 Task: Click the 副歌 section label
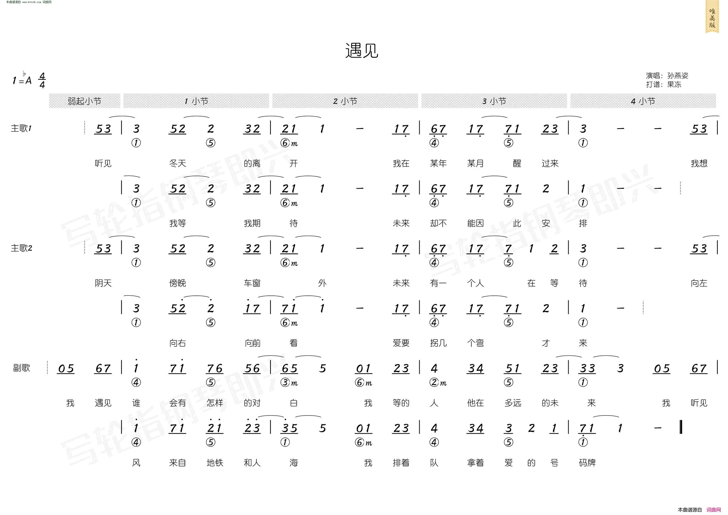(x=21, y=368)
